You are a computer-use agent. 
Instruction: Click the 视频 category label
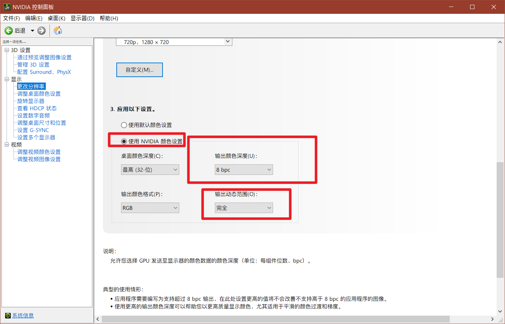tap(16, 145)
